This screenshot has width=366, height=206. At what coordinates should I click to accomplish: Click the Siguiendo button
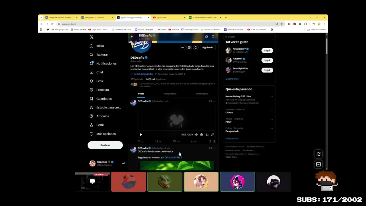(208, 47)
